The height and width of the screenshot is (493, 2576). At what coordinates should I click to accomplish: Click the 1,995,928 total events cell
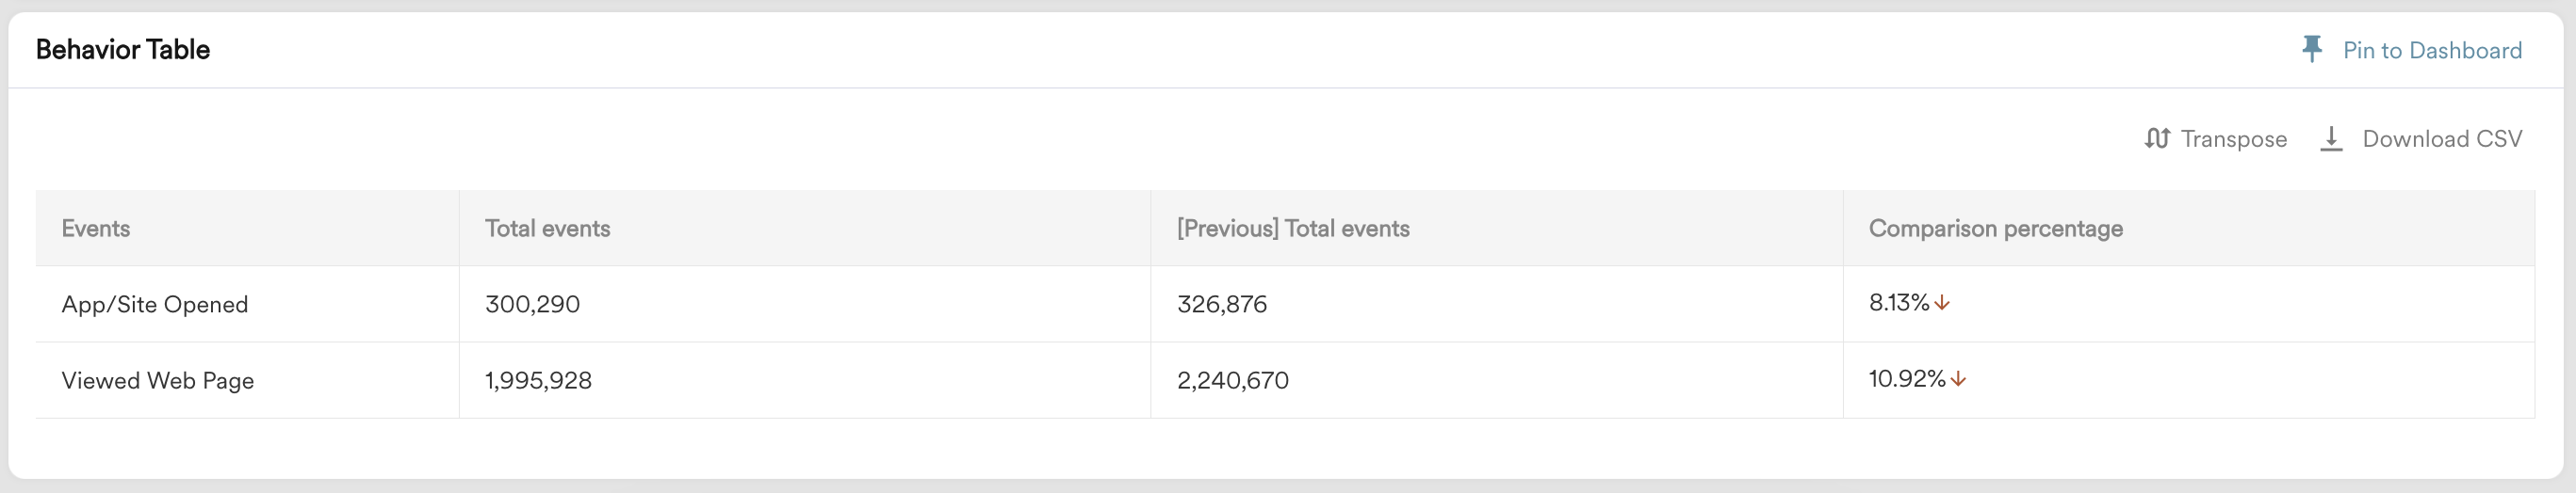(x=538, y=380)
